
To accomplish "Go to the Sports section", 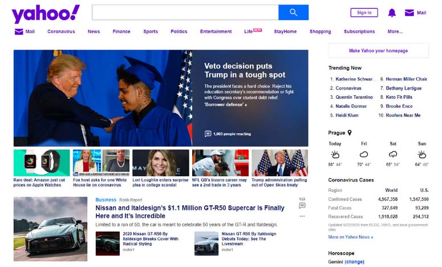I will click(151, 32).
